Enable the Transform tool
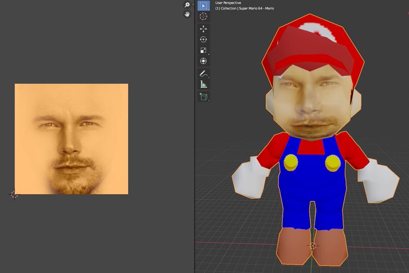This screenshot has height=273, width=409. [x=203, y=61]
